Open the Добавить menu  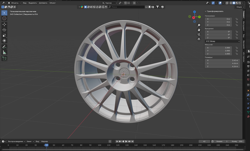coord(43,2)
